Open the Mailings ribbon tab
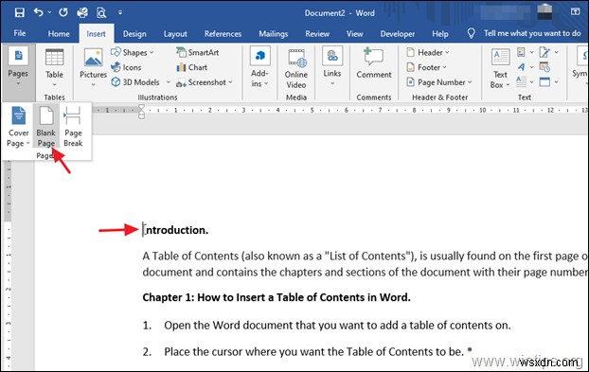 (x=273, y=34)
